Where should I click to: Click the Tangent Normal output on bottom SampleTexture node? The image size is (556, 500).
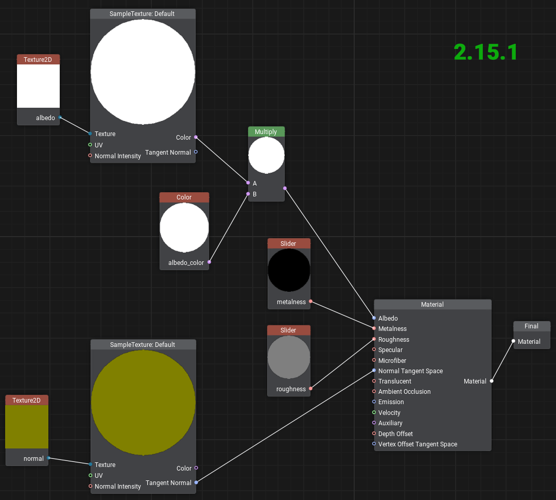[196, 483]
